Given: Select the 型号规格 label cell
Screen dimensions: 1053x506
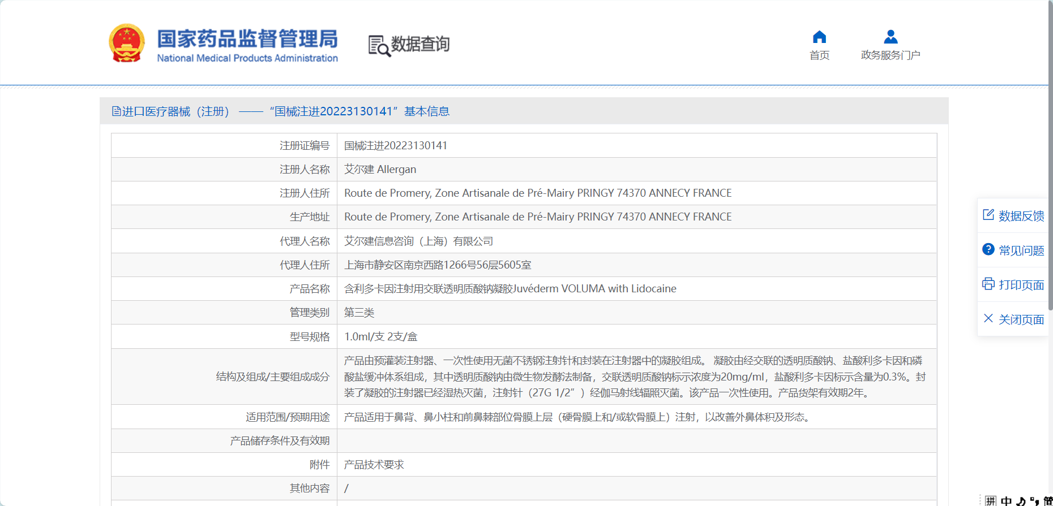Looking at the screenshot, I should click(224, 336).
